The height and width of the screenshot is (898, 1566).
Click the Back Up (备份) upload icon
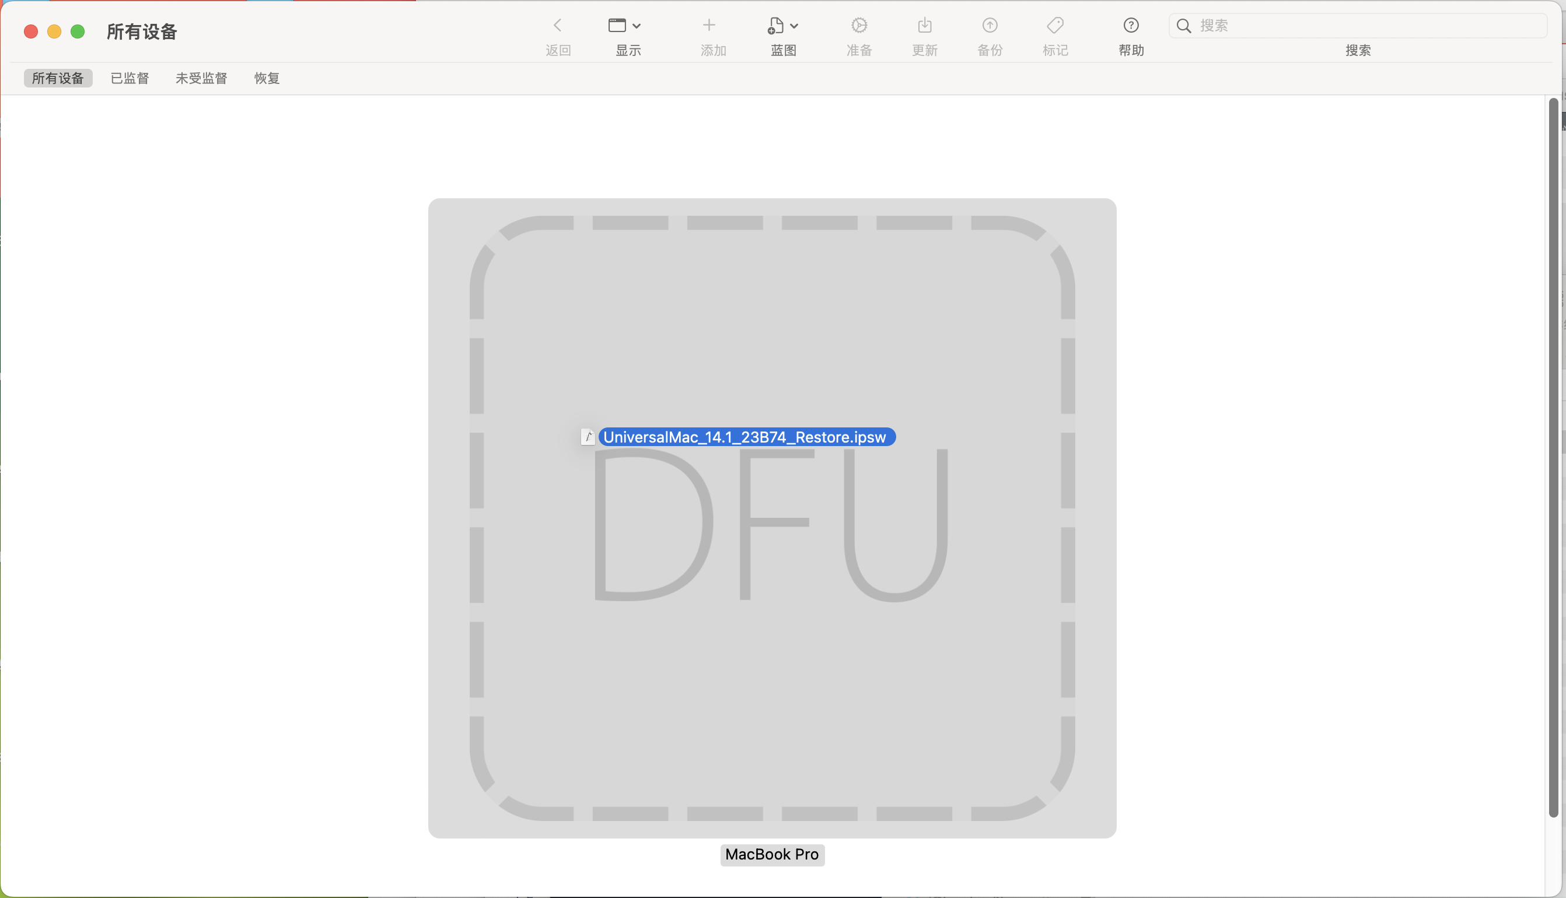pyautogui.click(x=990, y=25)
